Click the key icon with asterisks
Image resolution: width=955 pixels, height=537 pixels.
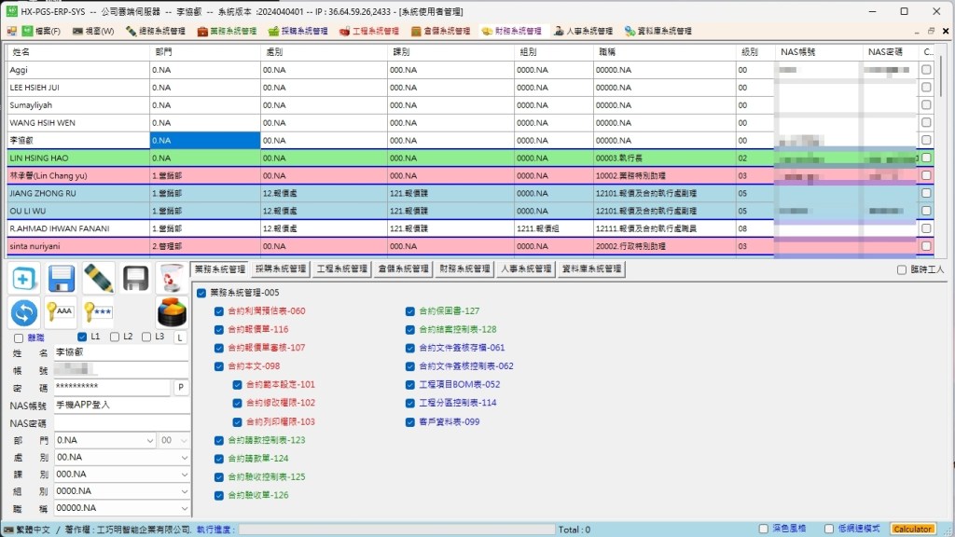coord(98,313)
